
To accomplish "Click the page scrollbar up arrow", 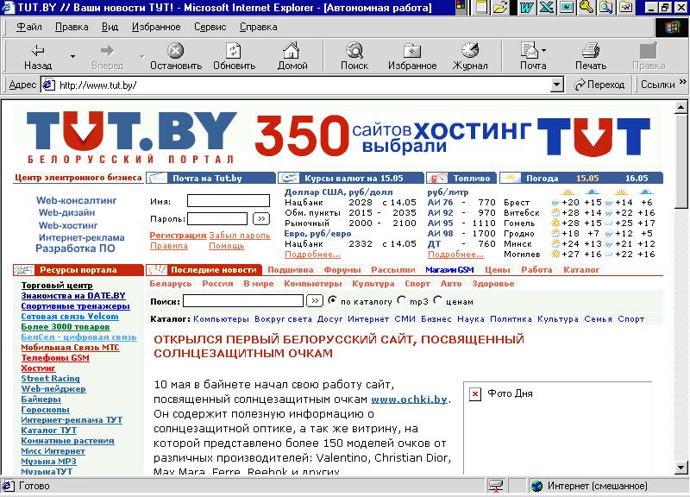I will pos(681,107).
